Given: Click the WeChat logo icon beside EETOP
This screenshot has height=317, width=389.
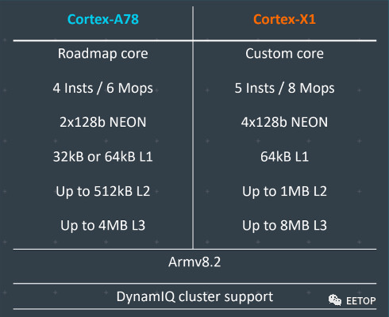Looking at the screenshot, I should [x=335, y=300].
